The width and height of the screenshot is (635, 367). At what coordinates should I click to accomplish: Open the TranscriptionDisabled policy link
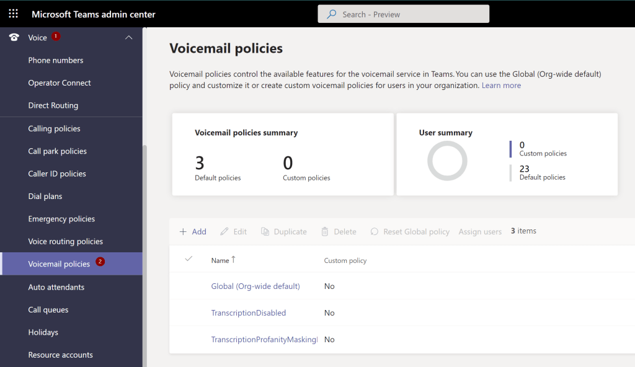pos(248,313)
